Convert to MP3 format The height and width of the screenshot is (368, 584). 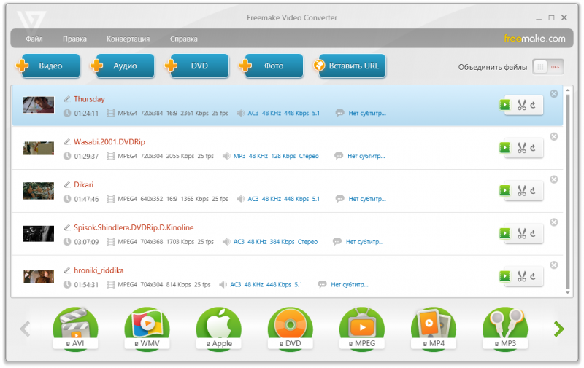click(x=505, y=329)
